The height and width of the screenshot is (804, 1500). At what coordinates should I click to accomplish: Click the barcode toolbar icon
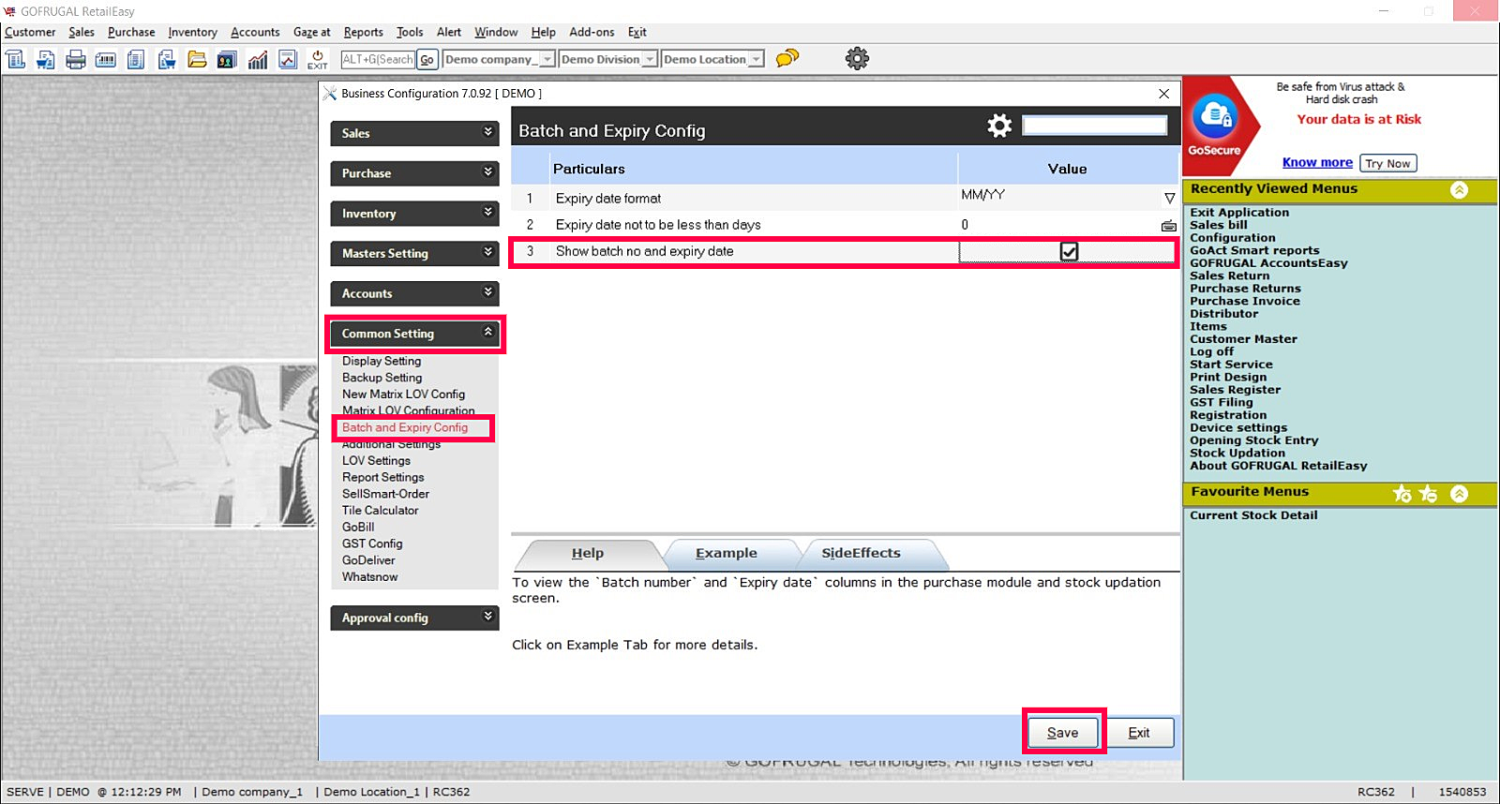point(106,59)
